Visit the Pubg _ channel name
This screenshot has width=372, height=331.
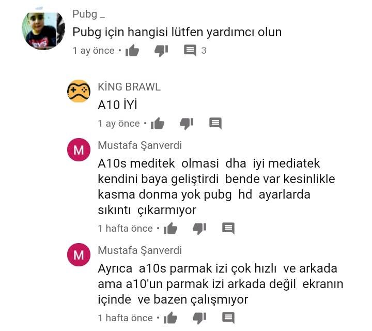click(x=89, y=14)
